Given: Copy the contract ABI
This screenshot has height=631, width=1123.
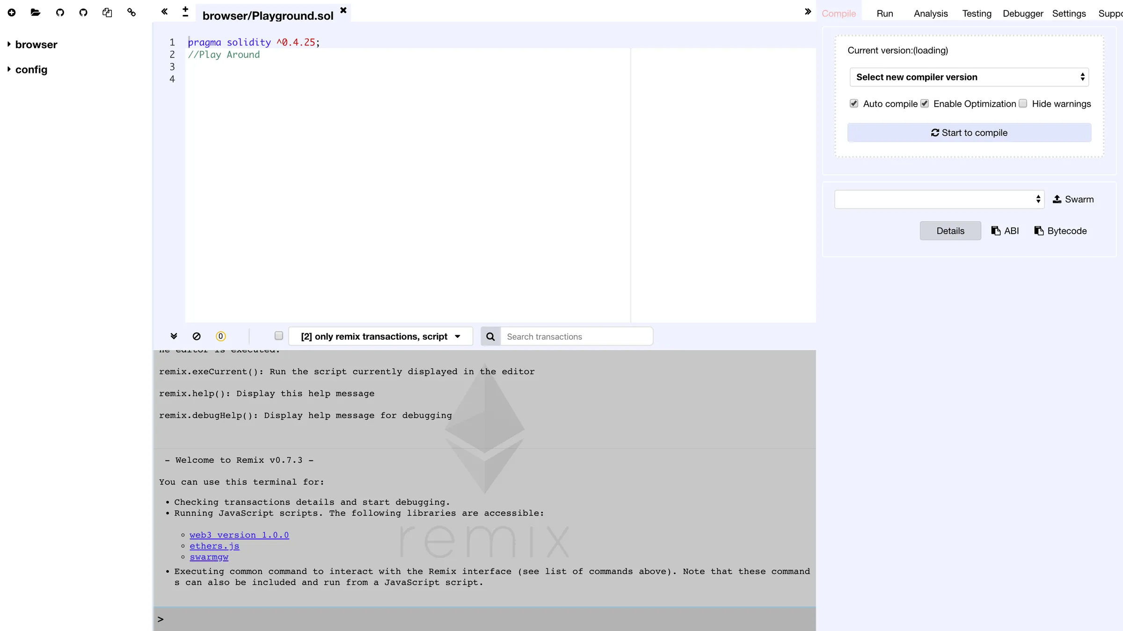Looking at the screenshot, I should (1005, 230).
